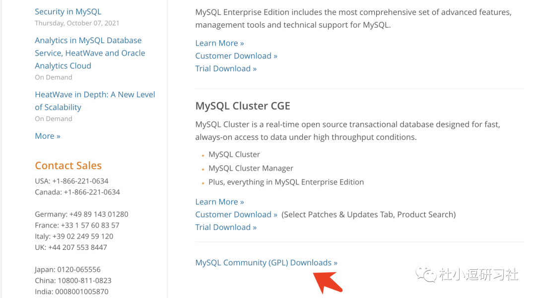
Task: Click the Contact Sales heading
Action: click(68, 166)
